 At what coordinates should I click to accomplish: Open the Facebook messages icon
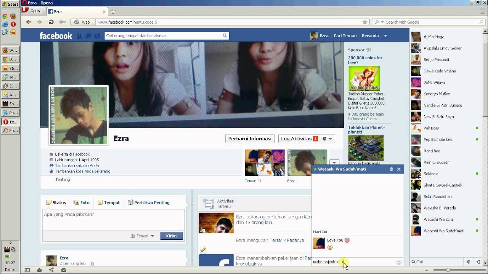coord(88,36)
